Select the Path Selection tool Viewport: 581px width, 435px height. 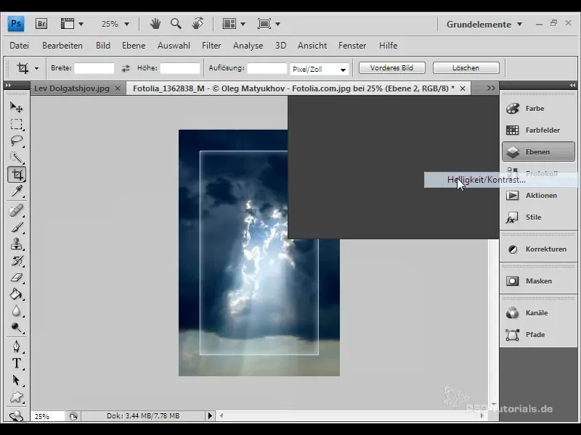16,380
